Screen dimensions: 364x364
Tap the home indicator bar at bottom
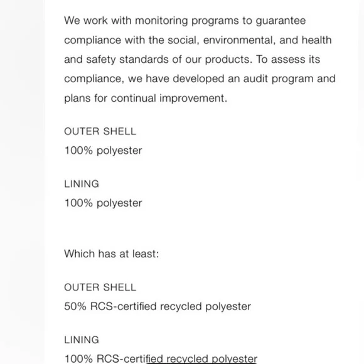pos(201,363)
